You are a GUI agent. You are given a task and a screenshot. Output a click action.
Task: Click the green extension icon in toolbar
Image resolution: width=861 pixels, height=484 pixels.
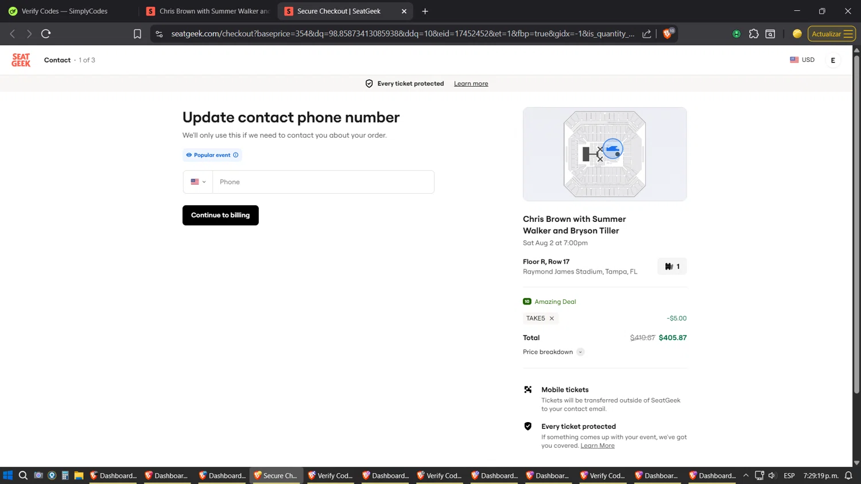(x=736, y=34)
